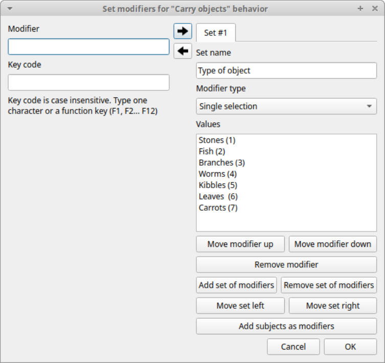Switch to the Set #1 tab

[x=215, y=33]
